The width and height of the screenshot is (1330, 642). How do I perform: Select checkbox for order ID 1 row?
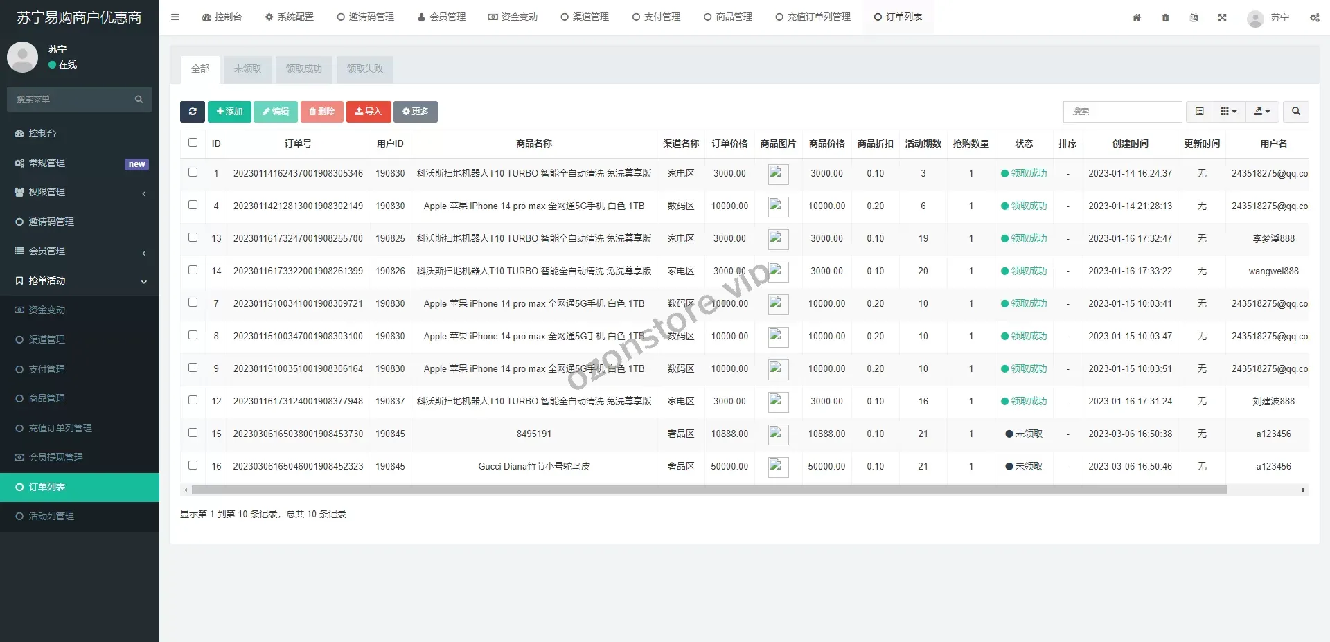coord(193,172)
